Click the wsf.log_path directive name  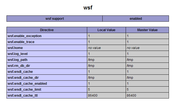click(x=17, y=60)
